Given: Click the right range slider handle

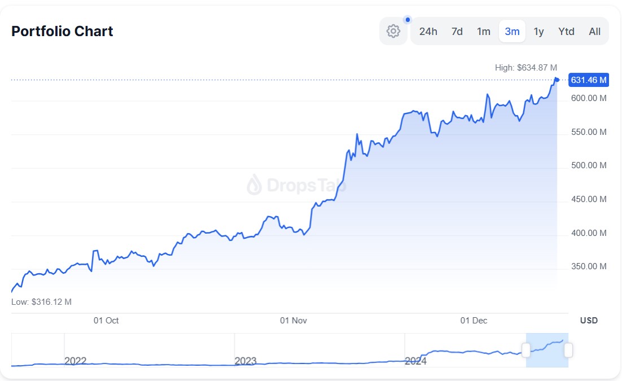Looking at the screenshot, I should [x=568, y=350].
